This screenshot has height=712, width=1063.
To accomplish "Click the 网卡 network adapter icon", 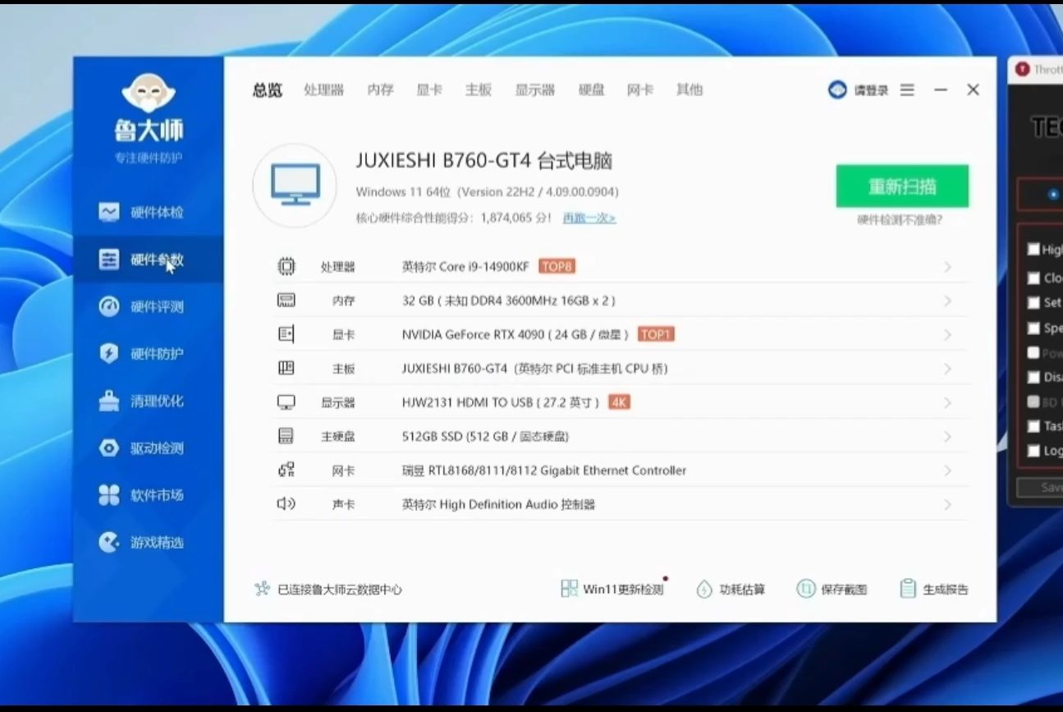I will (x=286, y=471).
